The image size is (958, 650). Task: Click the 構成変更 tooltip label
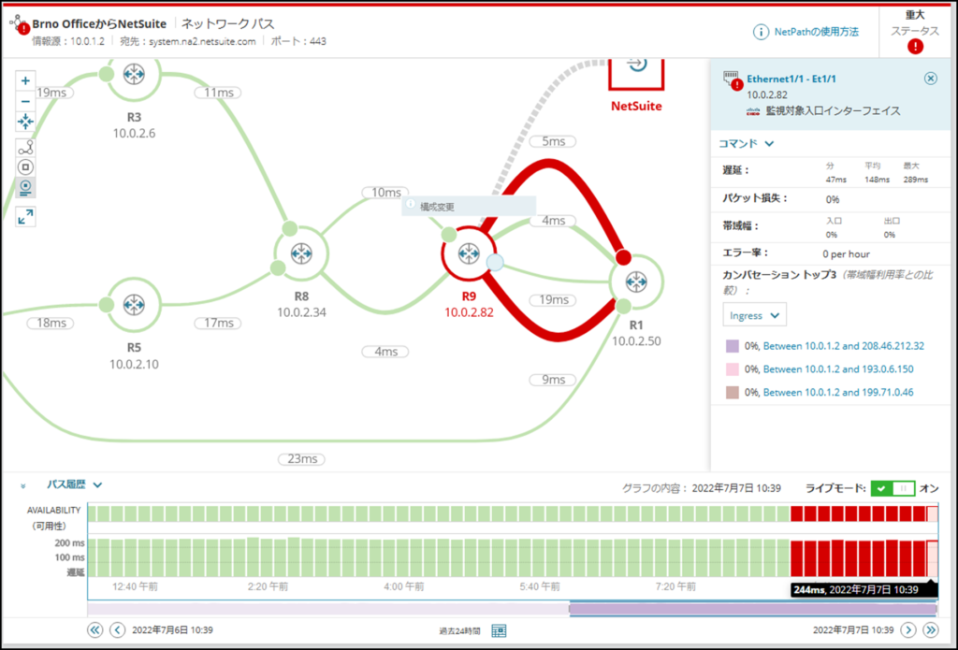point(437,207)
